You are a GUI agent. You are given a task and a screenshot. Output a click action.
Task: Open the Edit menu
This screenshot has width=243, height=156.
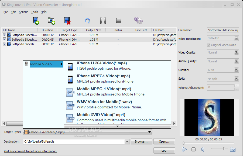coord(13,12)
